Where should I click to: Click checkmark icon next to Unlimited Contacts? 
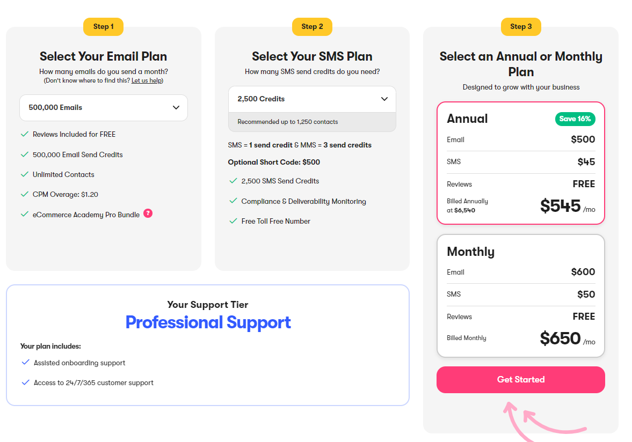pyautogui.click(x=24, y=174)
